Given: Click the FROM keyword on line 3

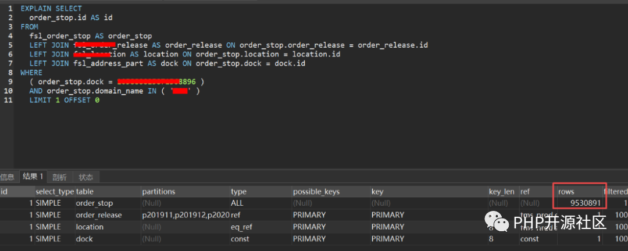Looking at the screenshot, I should click(29, 27).
